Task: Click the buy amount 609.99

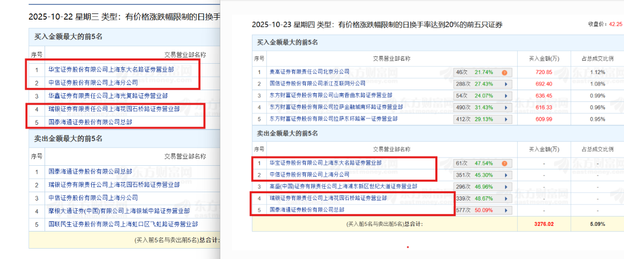Action: pos(544,119)
